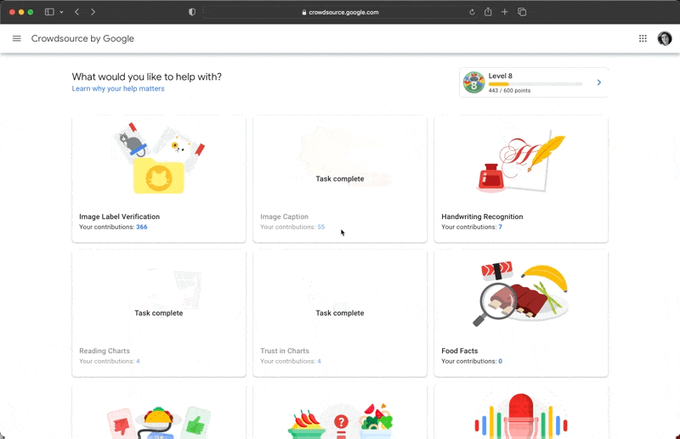This screenshot has height=439, width=680.
Task: Select the completed Reading Charts card
Action: pyautogui.click(x=159, y=313)
